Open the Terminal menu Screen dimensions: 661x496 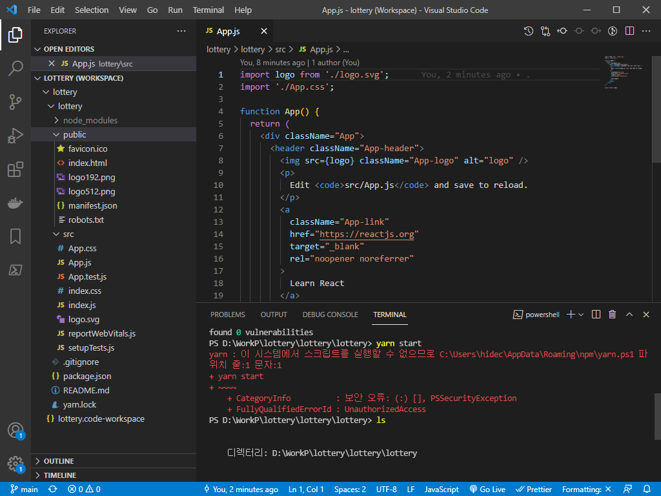pos(208,10)
